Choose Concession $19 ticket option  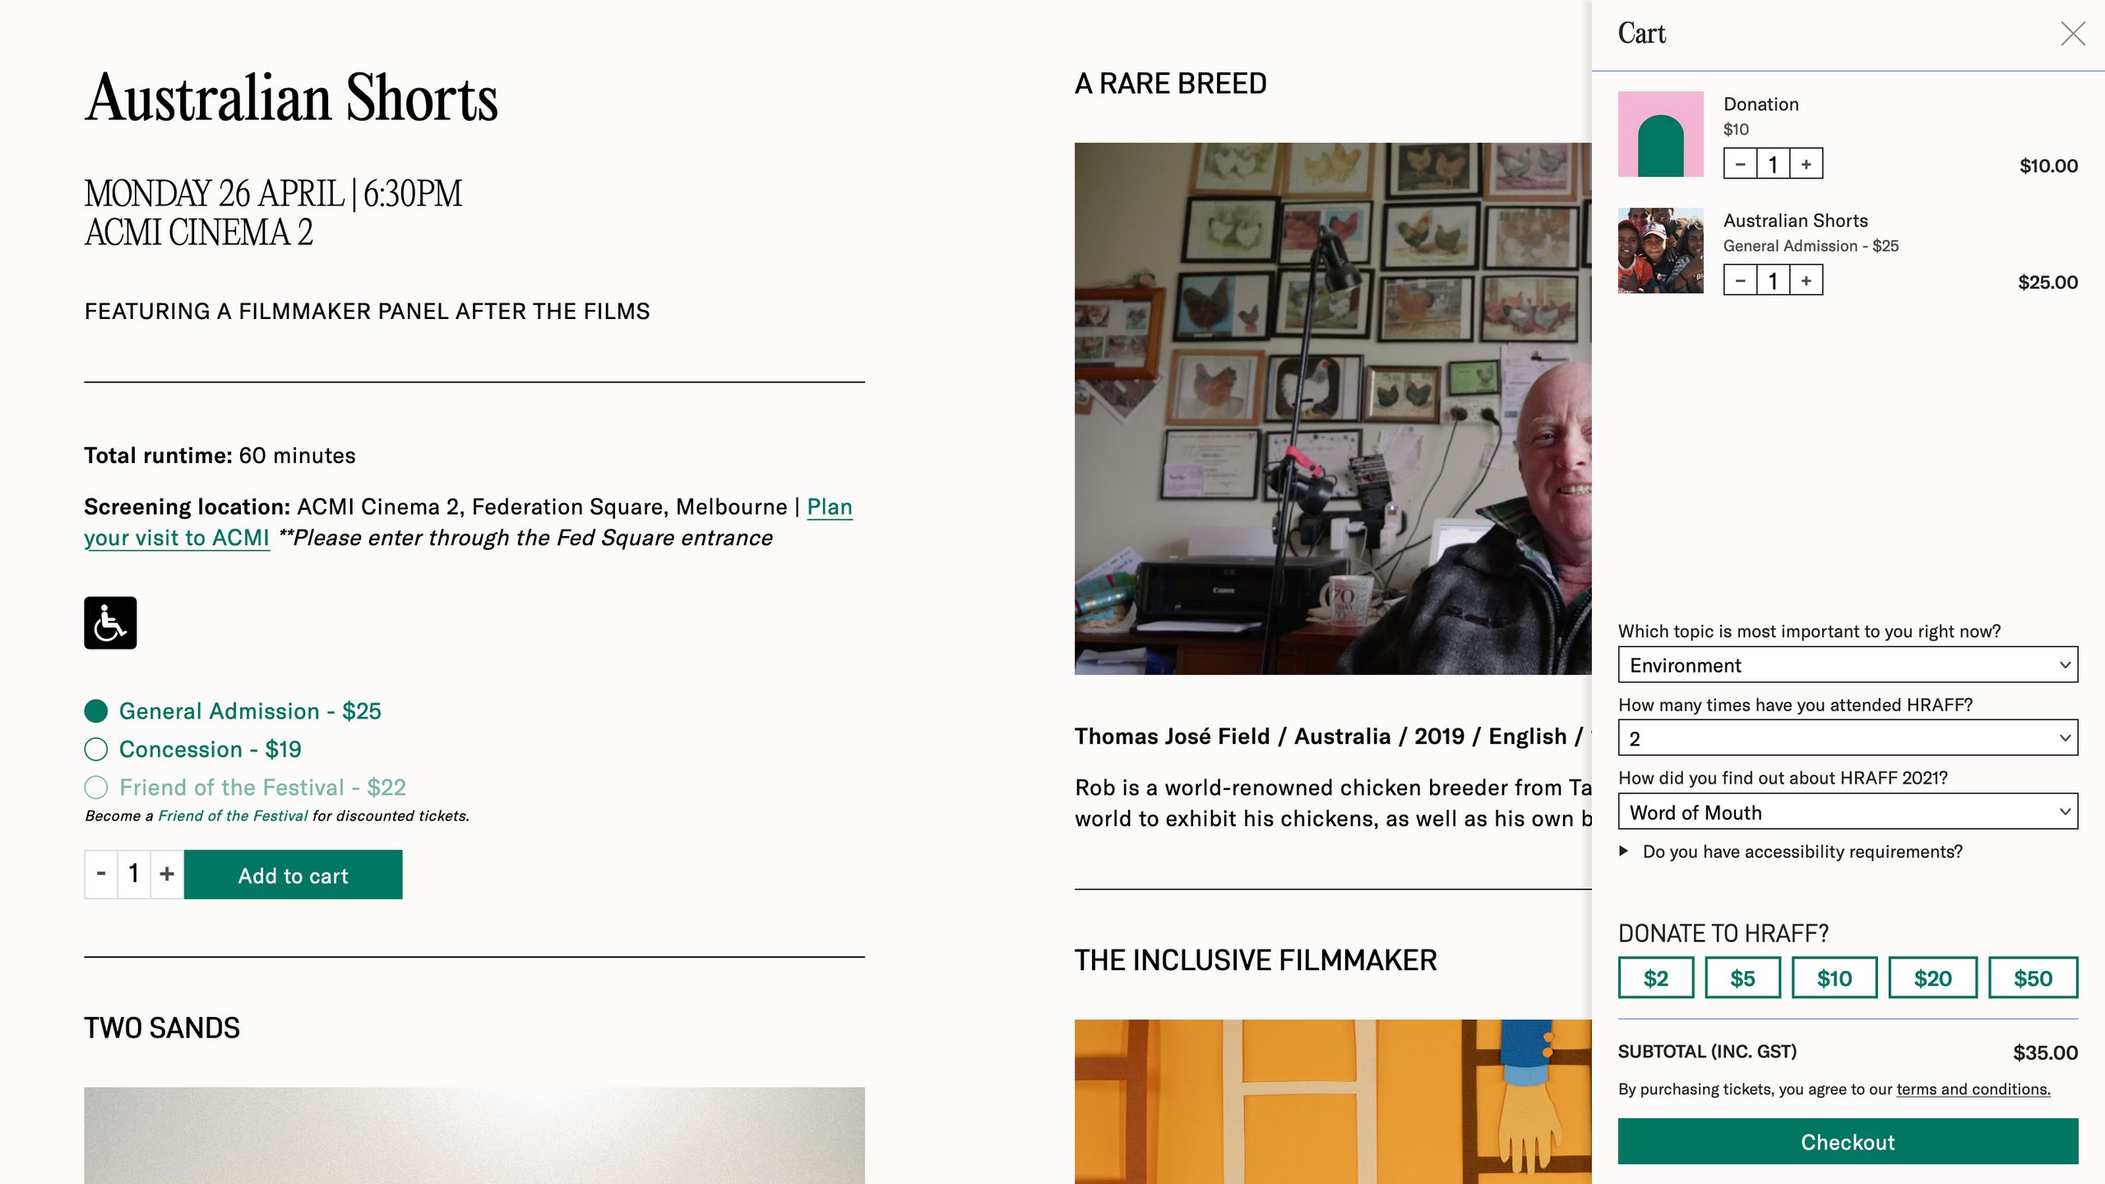[193, 749]
